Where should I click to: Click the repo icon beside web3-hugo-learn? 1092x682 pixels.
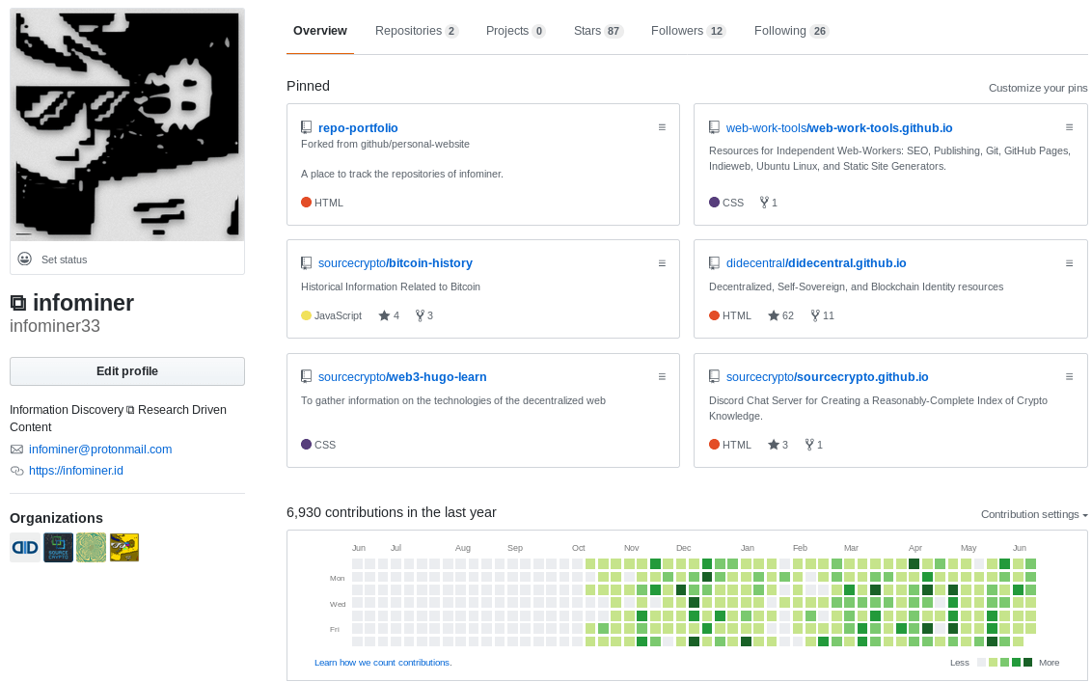tap(306, 377)
